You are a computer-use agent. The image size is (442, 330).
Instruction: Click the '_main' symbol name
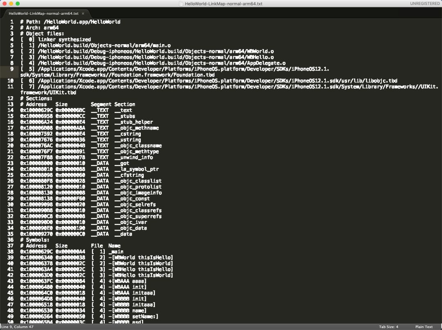pyautogui.click(x=116, y=252)
